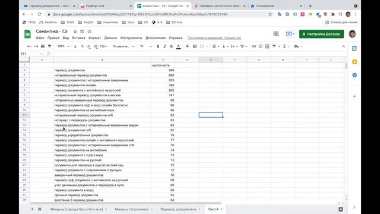Click the Merge cells icon
The image size is (380, 214).
click(x=202, y=46)
